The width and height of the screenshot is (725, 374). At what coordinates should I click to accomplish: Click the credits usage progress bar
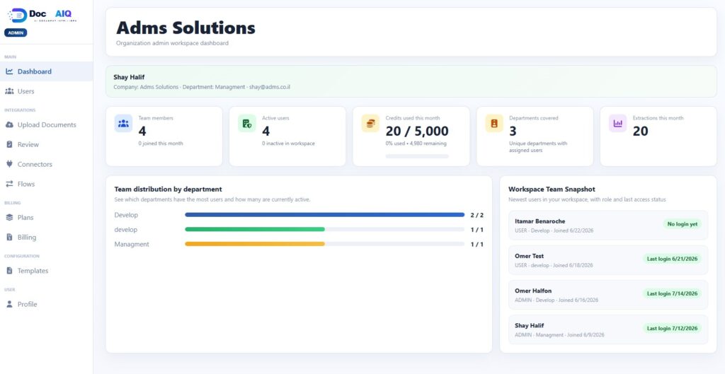pyautogui.click(x=417, y=156)
